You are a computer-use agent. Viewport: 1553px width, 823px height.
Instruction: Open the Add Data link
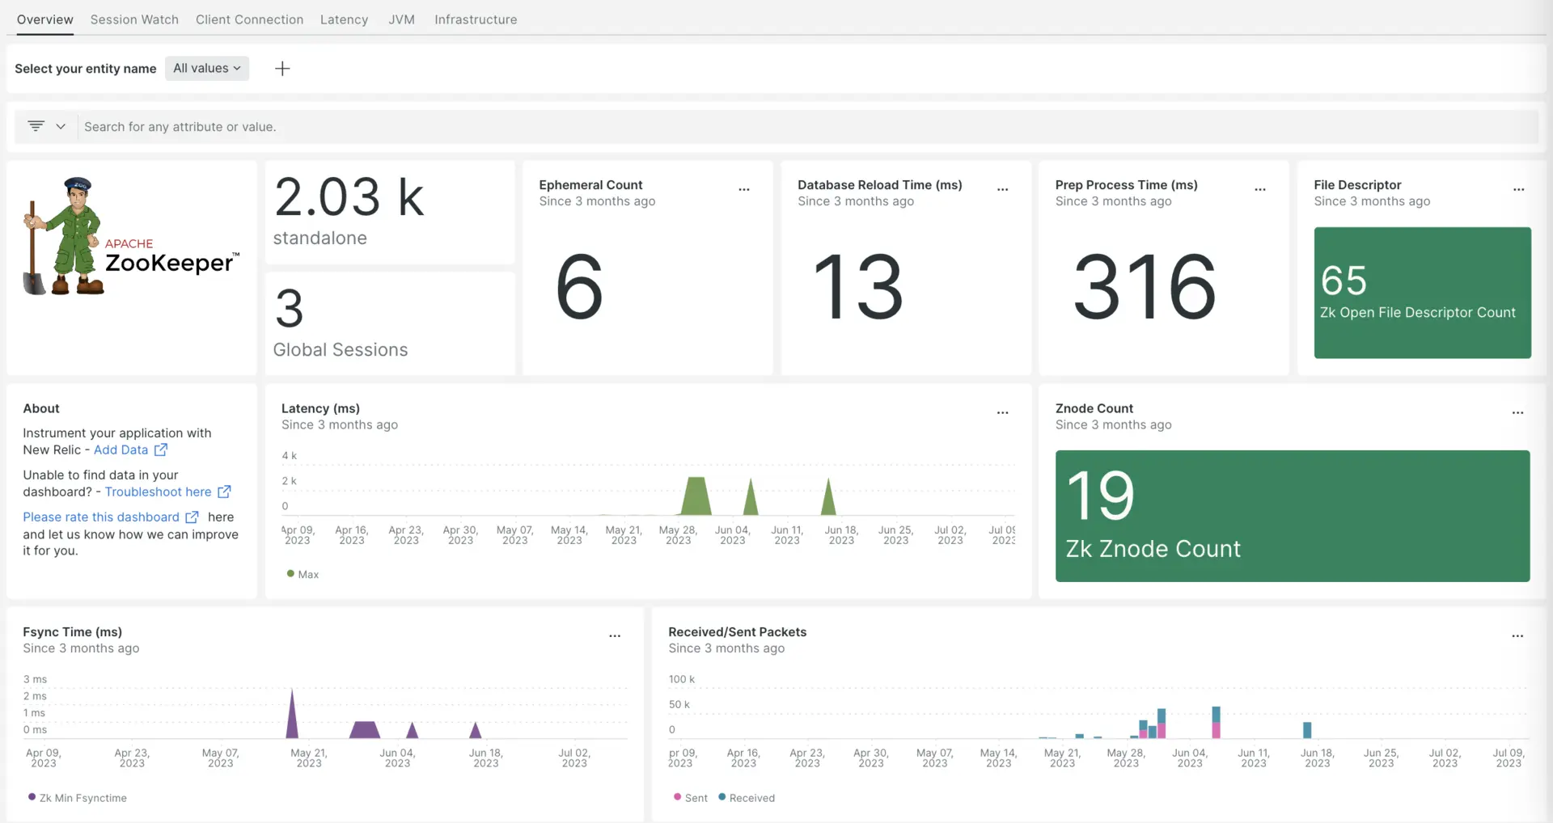[121, 450]
